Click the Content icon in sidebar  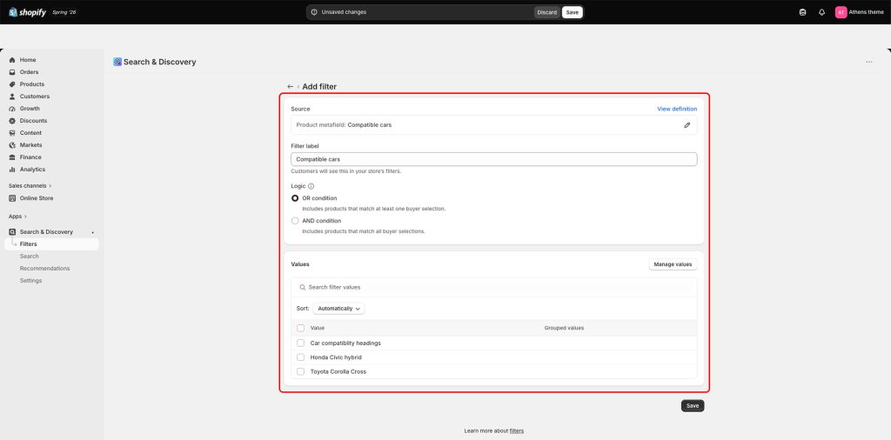tap(12, 133)
